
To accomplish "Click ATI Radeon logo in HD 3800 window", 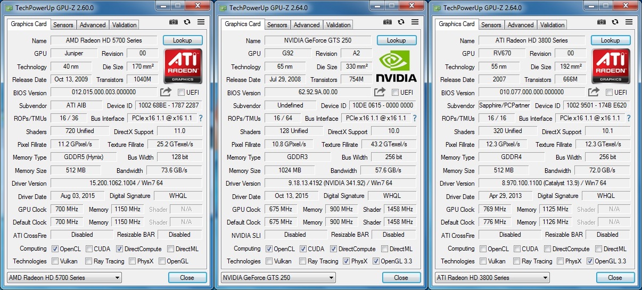I will click(611, 66).
